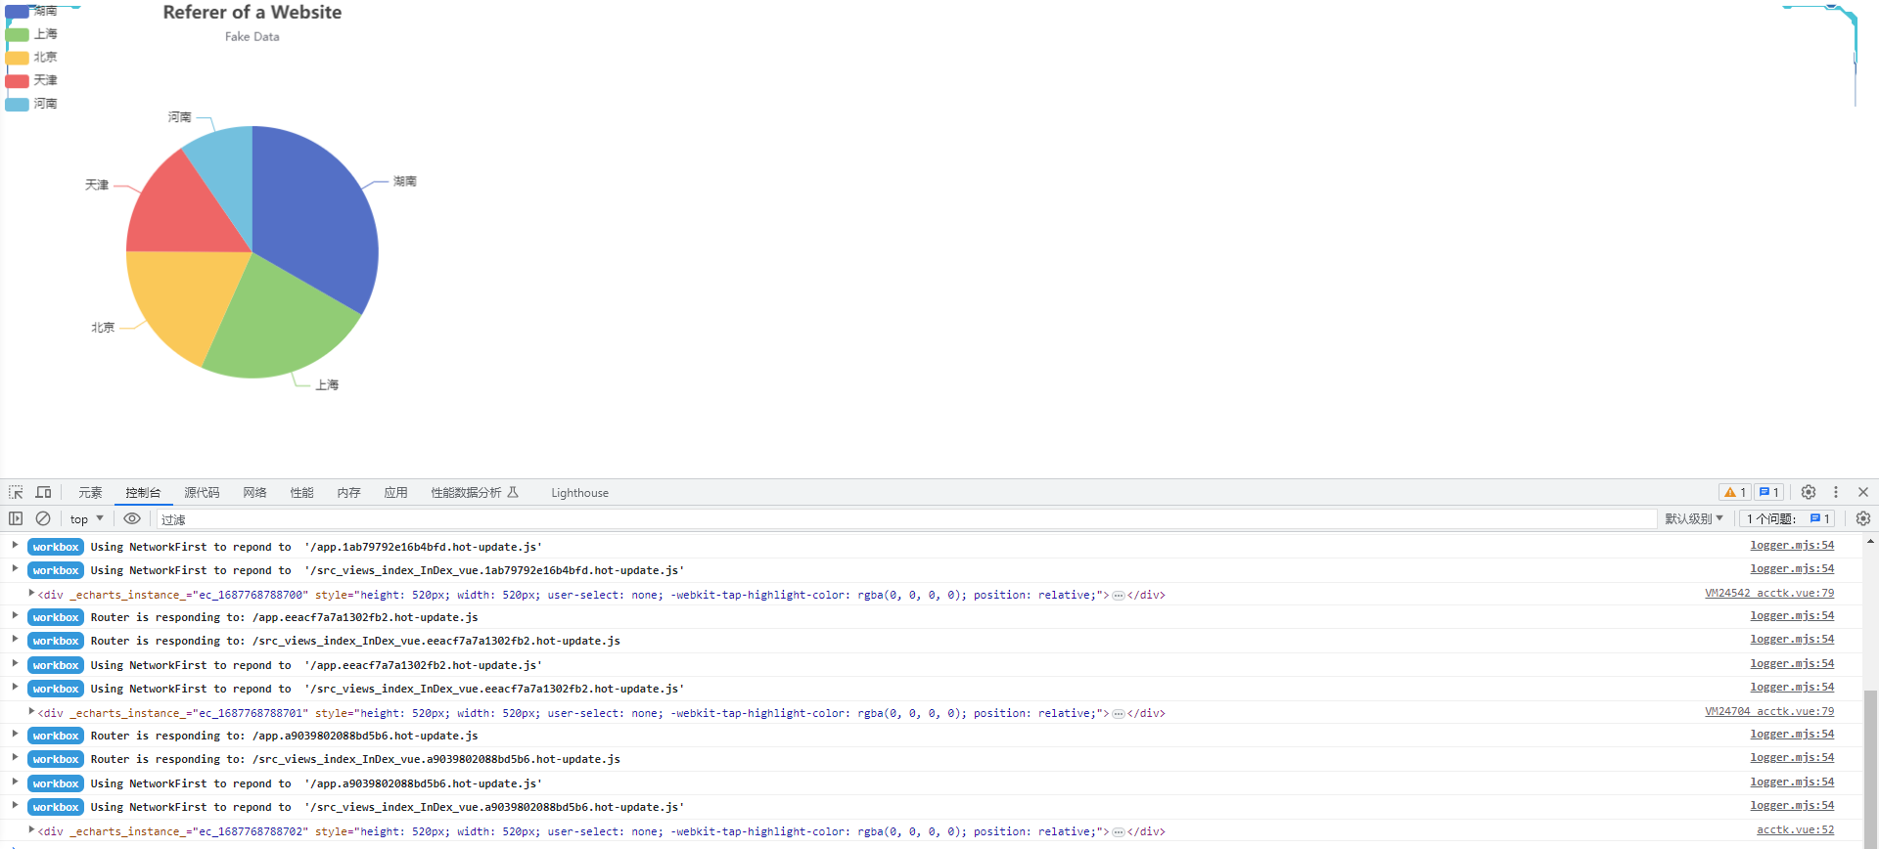Screen dimensions: 1879x849
Task: Toggle the 湖南 legend item
Action: pyautogui.click(x=31, y=11)
